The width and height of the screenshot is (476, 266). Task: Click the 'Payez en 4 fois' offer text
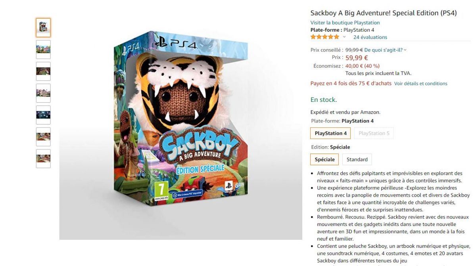click(x=351, y=83)
